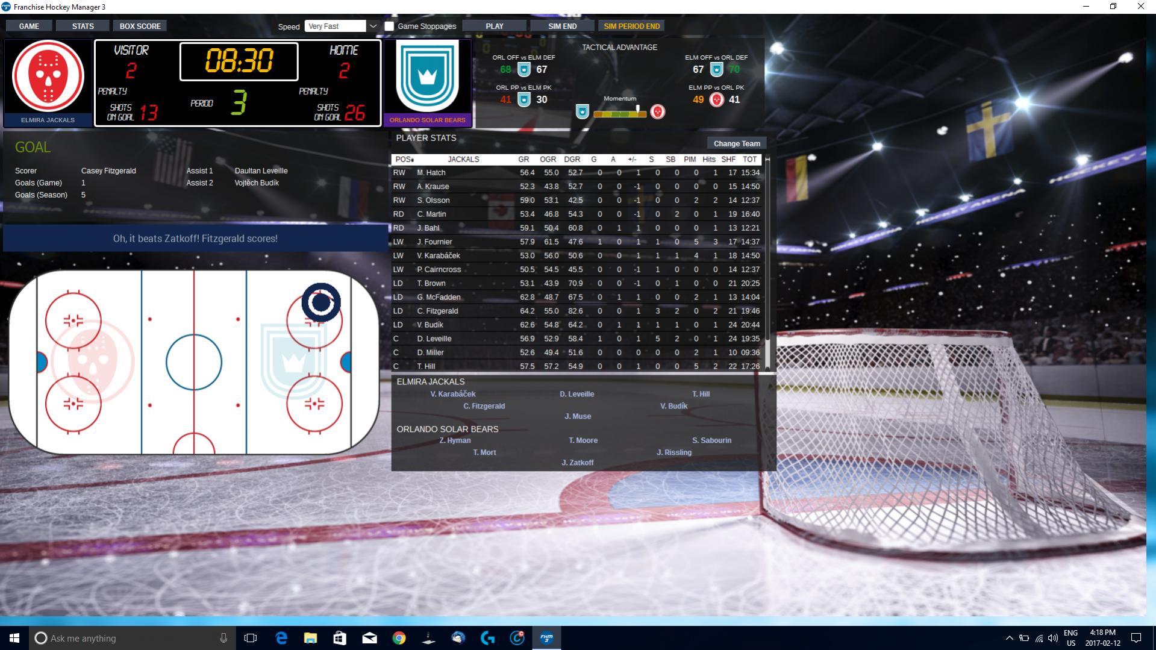Click the puck marker on the rink

tap(321, 302)
